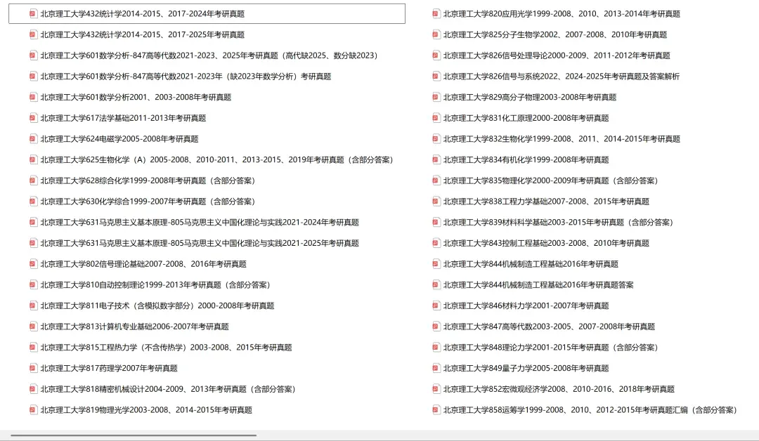Click PDF icon of 818精密机械设计 file
This screenshot has height=441, width=759.
click(33, 389)
